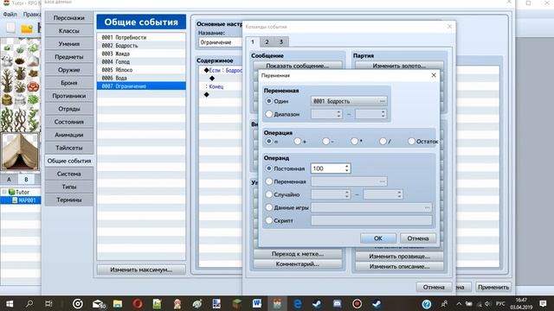The width and height of the screenshot is (554, 311).
Task: Open Discord from the taskbar
Action: coord(337,303)
